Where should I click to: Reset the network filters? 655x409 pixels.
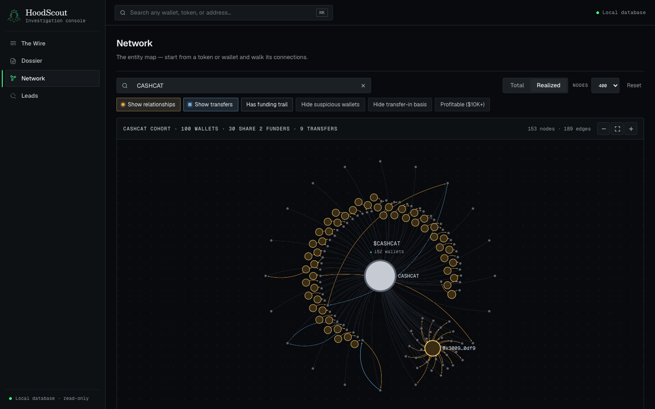[x=634, y=85]
